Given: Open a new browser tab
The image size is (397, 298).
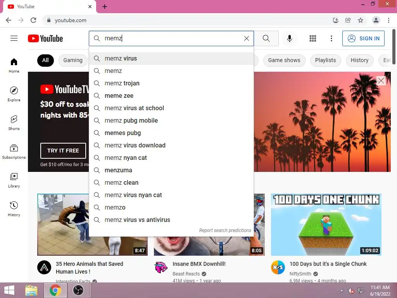Looking at the screenshot, I should click(105, 7).
